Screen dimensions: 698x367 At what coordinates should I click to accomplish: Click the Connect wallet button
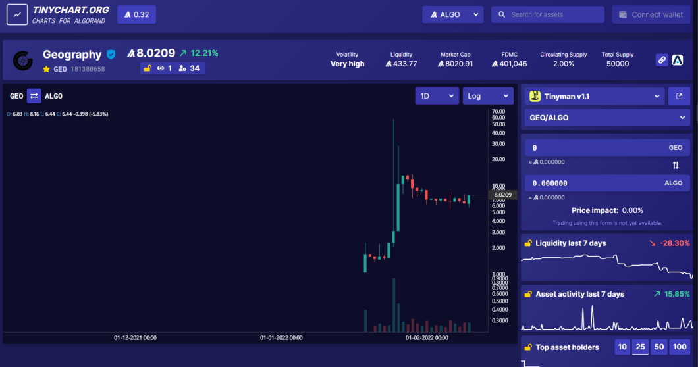click(651, 14)
